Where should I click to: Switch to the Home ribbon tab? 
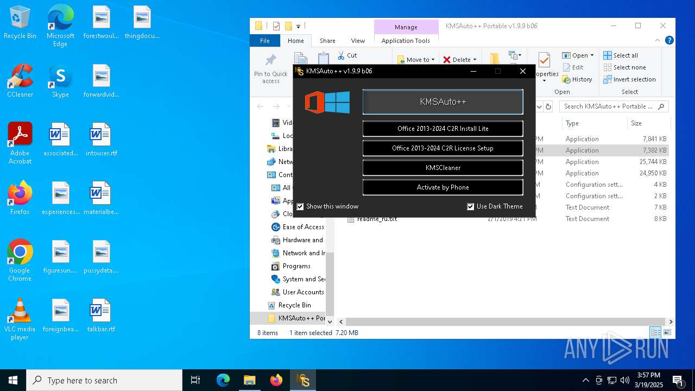tap(296, 41)
